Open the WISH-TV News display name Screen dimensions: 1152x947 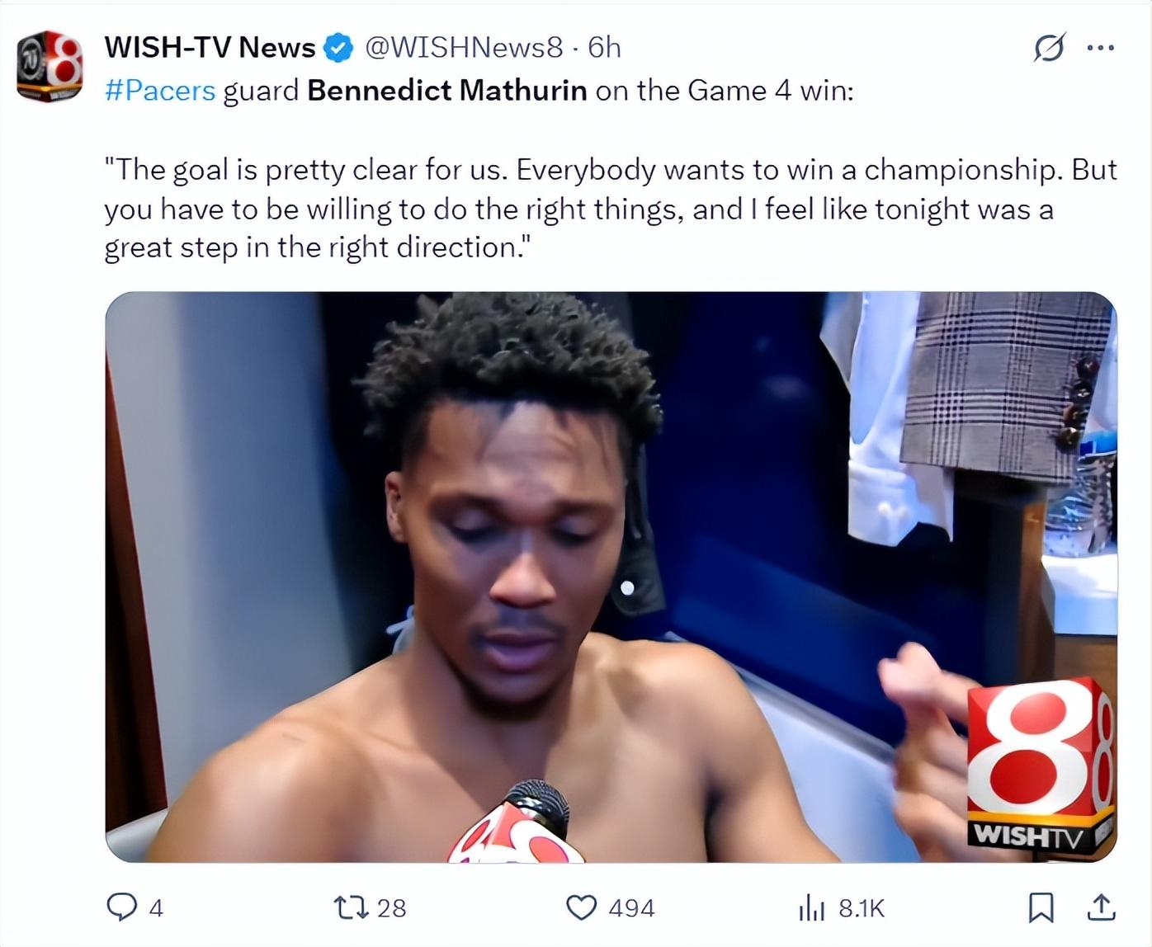(210, 48)
